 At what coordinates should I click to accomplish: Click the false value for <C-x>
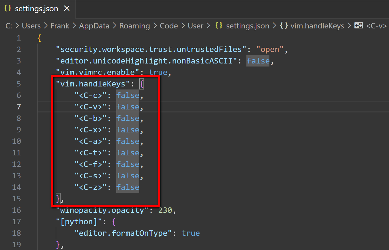pos(128,130)
